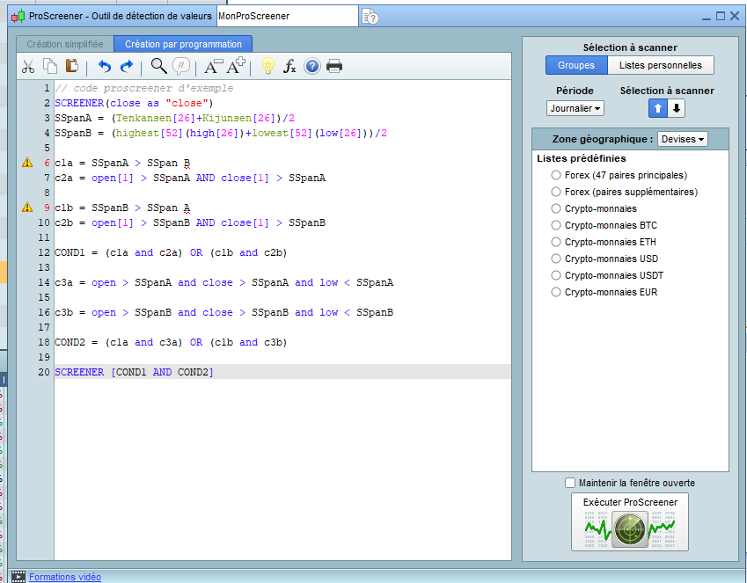Switch to Listes personnelles tab
This screenshot has height=583, width=747.
coord(660,65)
